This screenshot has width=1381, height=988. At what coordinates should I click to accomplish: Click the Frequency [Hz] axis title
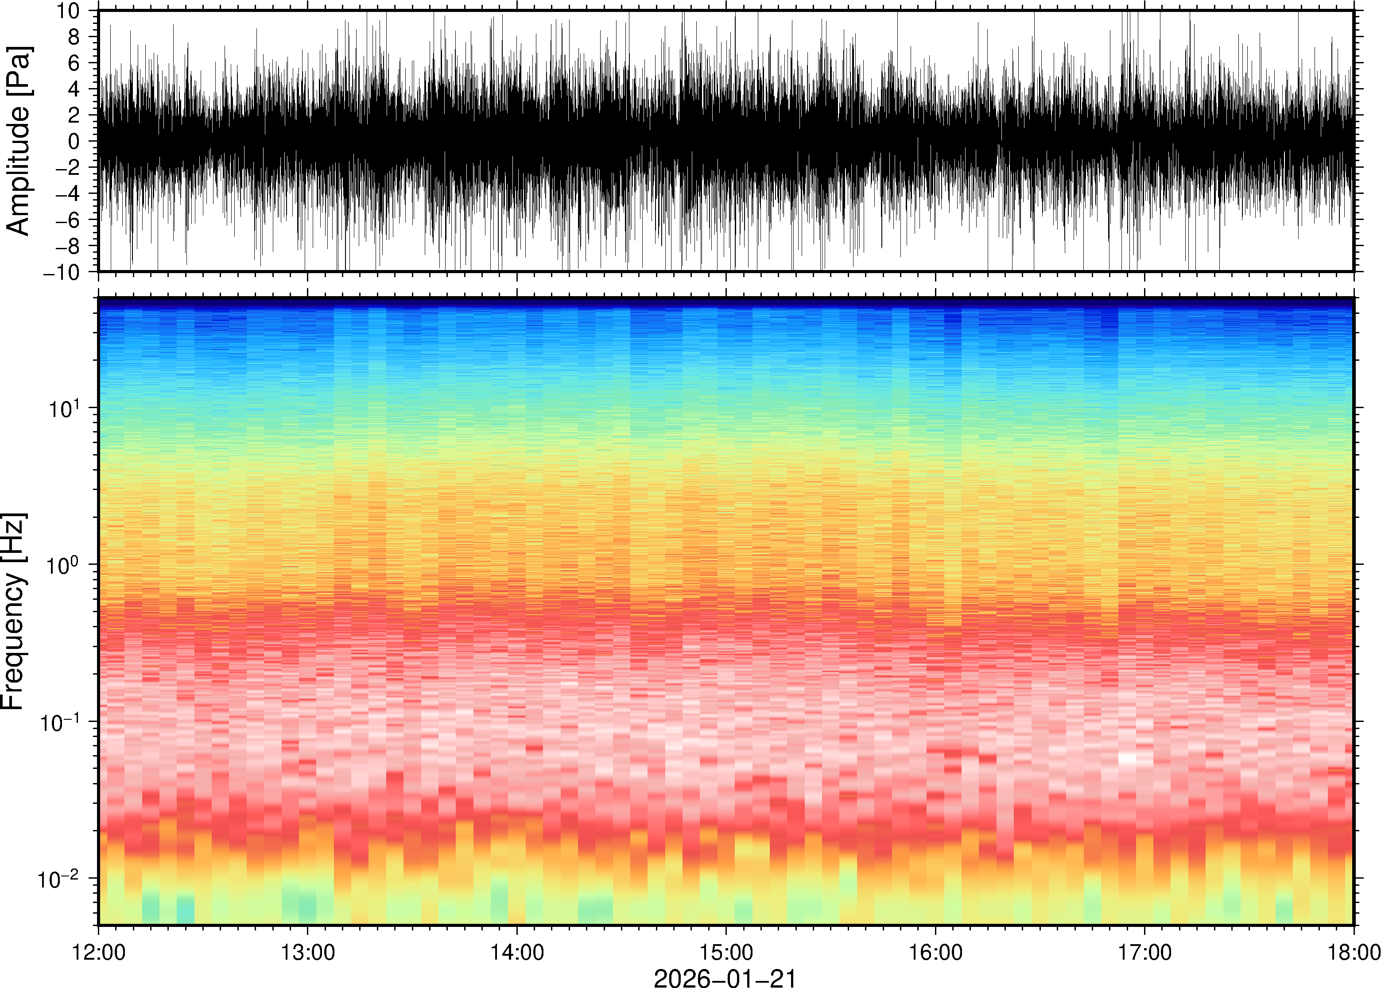[13, 611]
